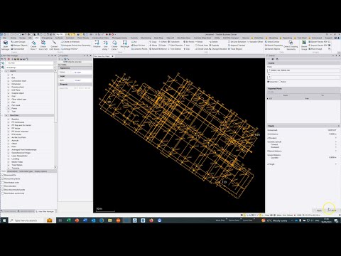The width and height of the screenshot is (341, 256).
Task: Click the Delete command in ribbon
Action: coord(213,42)
